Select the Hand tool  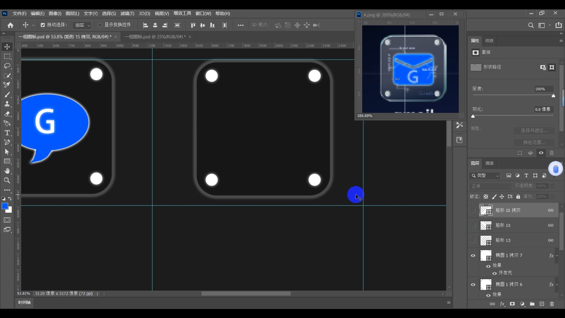7,171
